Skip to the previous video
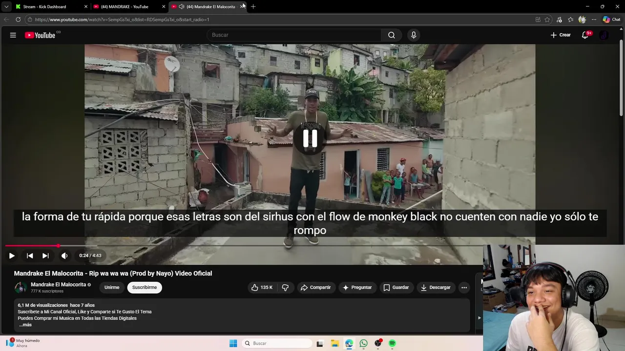This screenshot has height=351, width=625. tap(30, 255)
